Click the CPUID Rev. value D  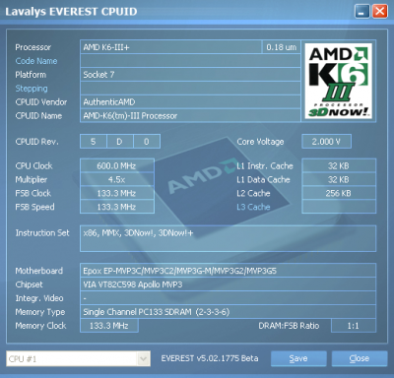click(x=120, y=142)
